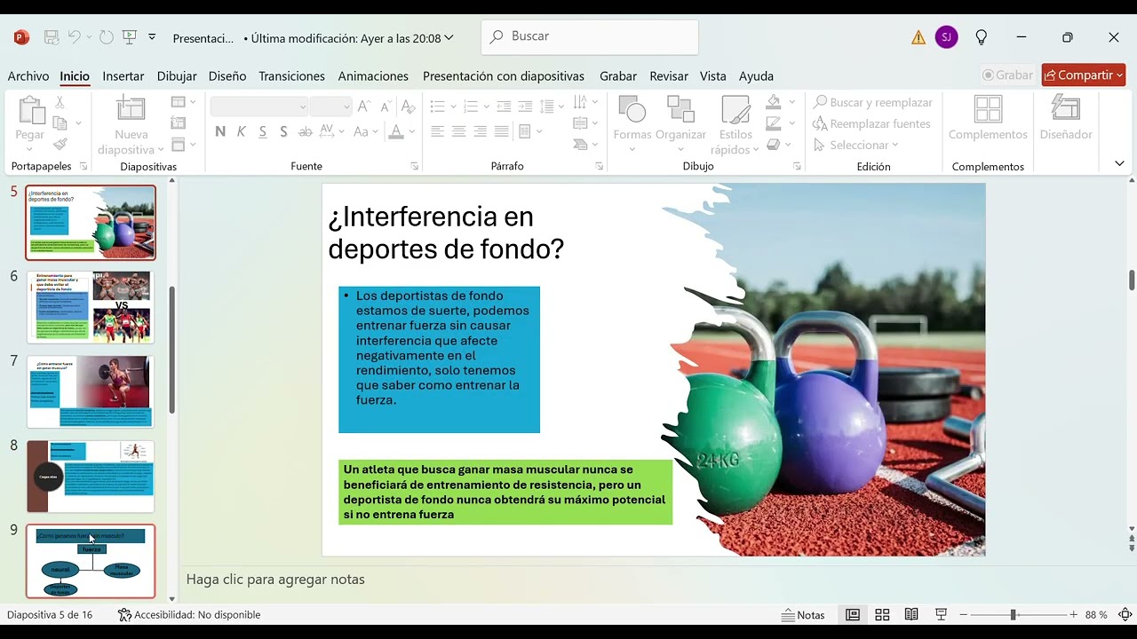This screenshot has width=1137, height=639.
Task: Open the SJ account avatar
Action: (947, 37)
